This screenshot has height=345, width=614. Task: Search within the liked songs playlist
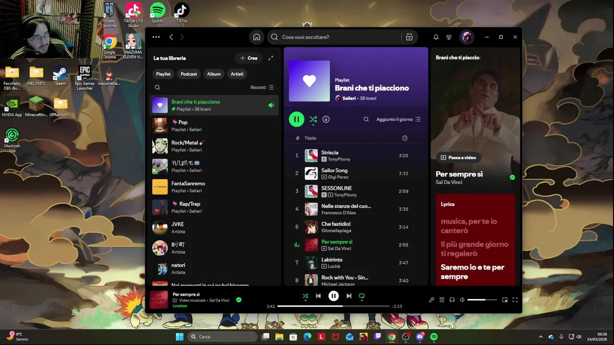click(x=366, y=119)
